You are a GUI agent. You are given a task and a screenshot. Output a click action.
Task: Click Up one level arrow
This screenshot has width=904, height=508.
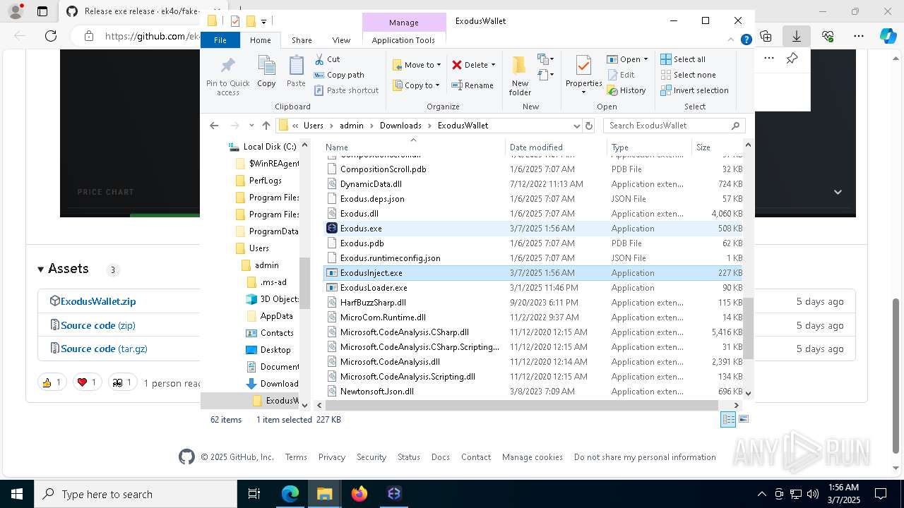266,126
